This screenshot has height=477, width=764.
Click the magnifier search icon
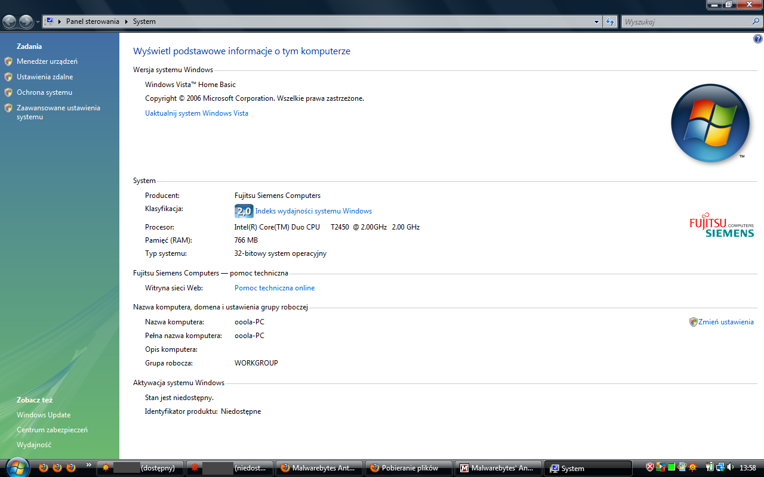pos(756,21)
